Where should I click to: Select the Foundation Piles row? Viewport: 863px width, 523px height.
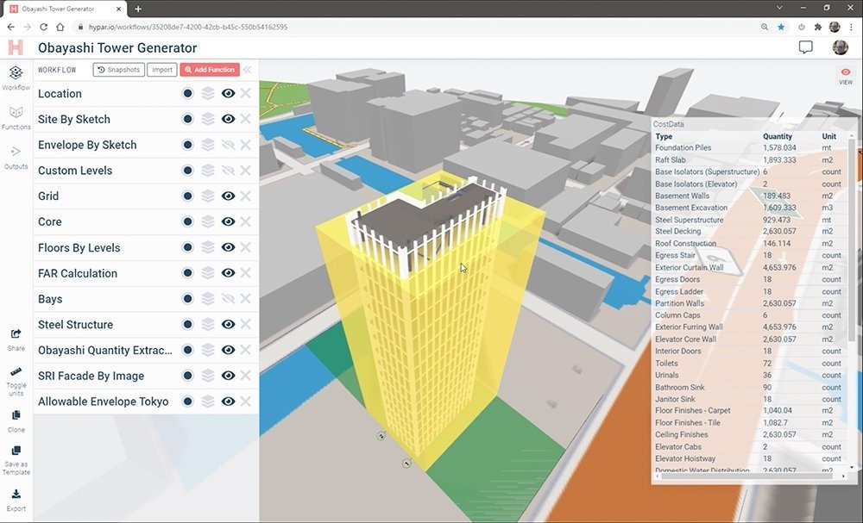tap(750, 148)
